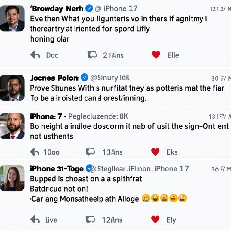
Task: Click the smiling woman's profile avatar
Action: click(x=12, y=178)
